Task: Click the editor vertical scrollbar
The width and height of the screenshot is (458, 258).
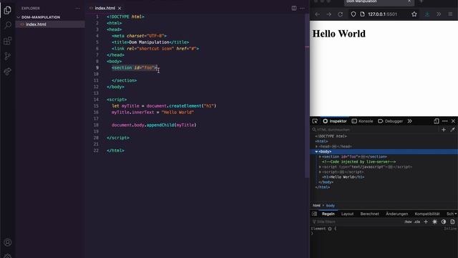Action: [x=307, y=95]
